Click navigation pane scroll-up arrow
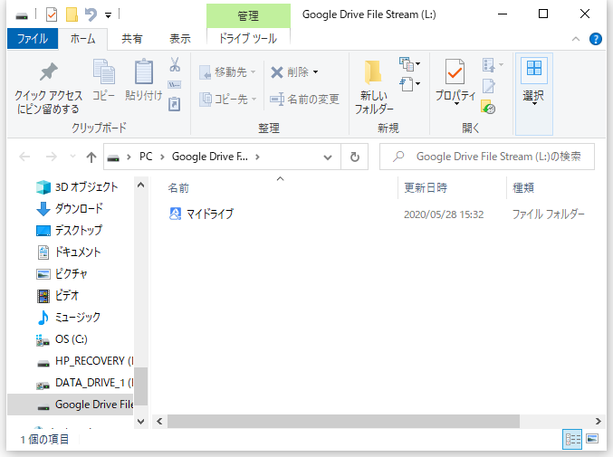 click(x=140, y=186)
